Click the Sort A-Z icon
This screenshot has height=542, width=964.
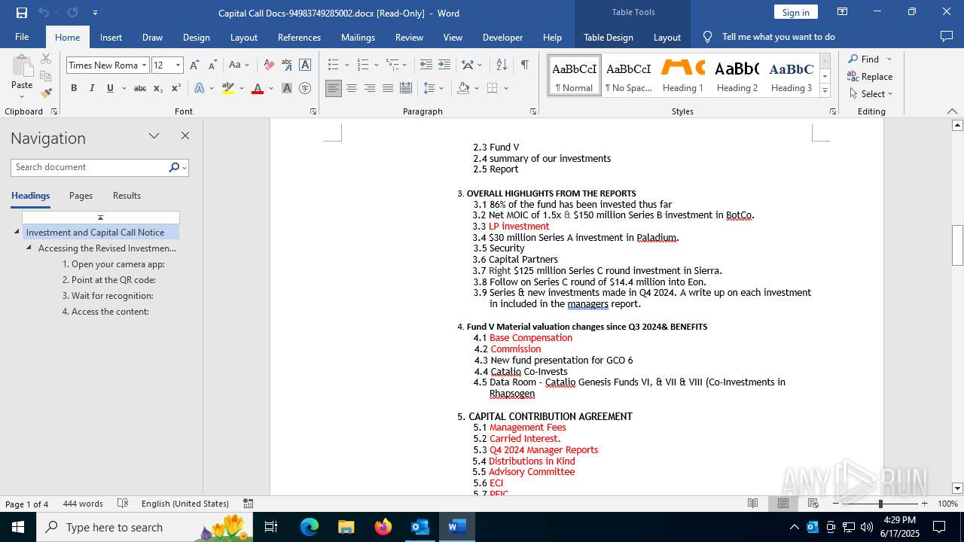[502, 65]
